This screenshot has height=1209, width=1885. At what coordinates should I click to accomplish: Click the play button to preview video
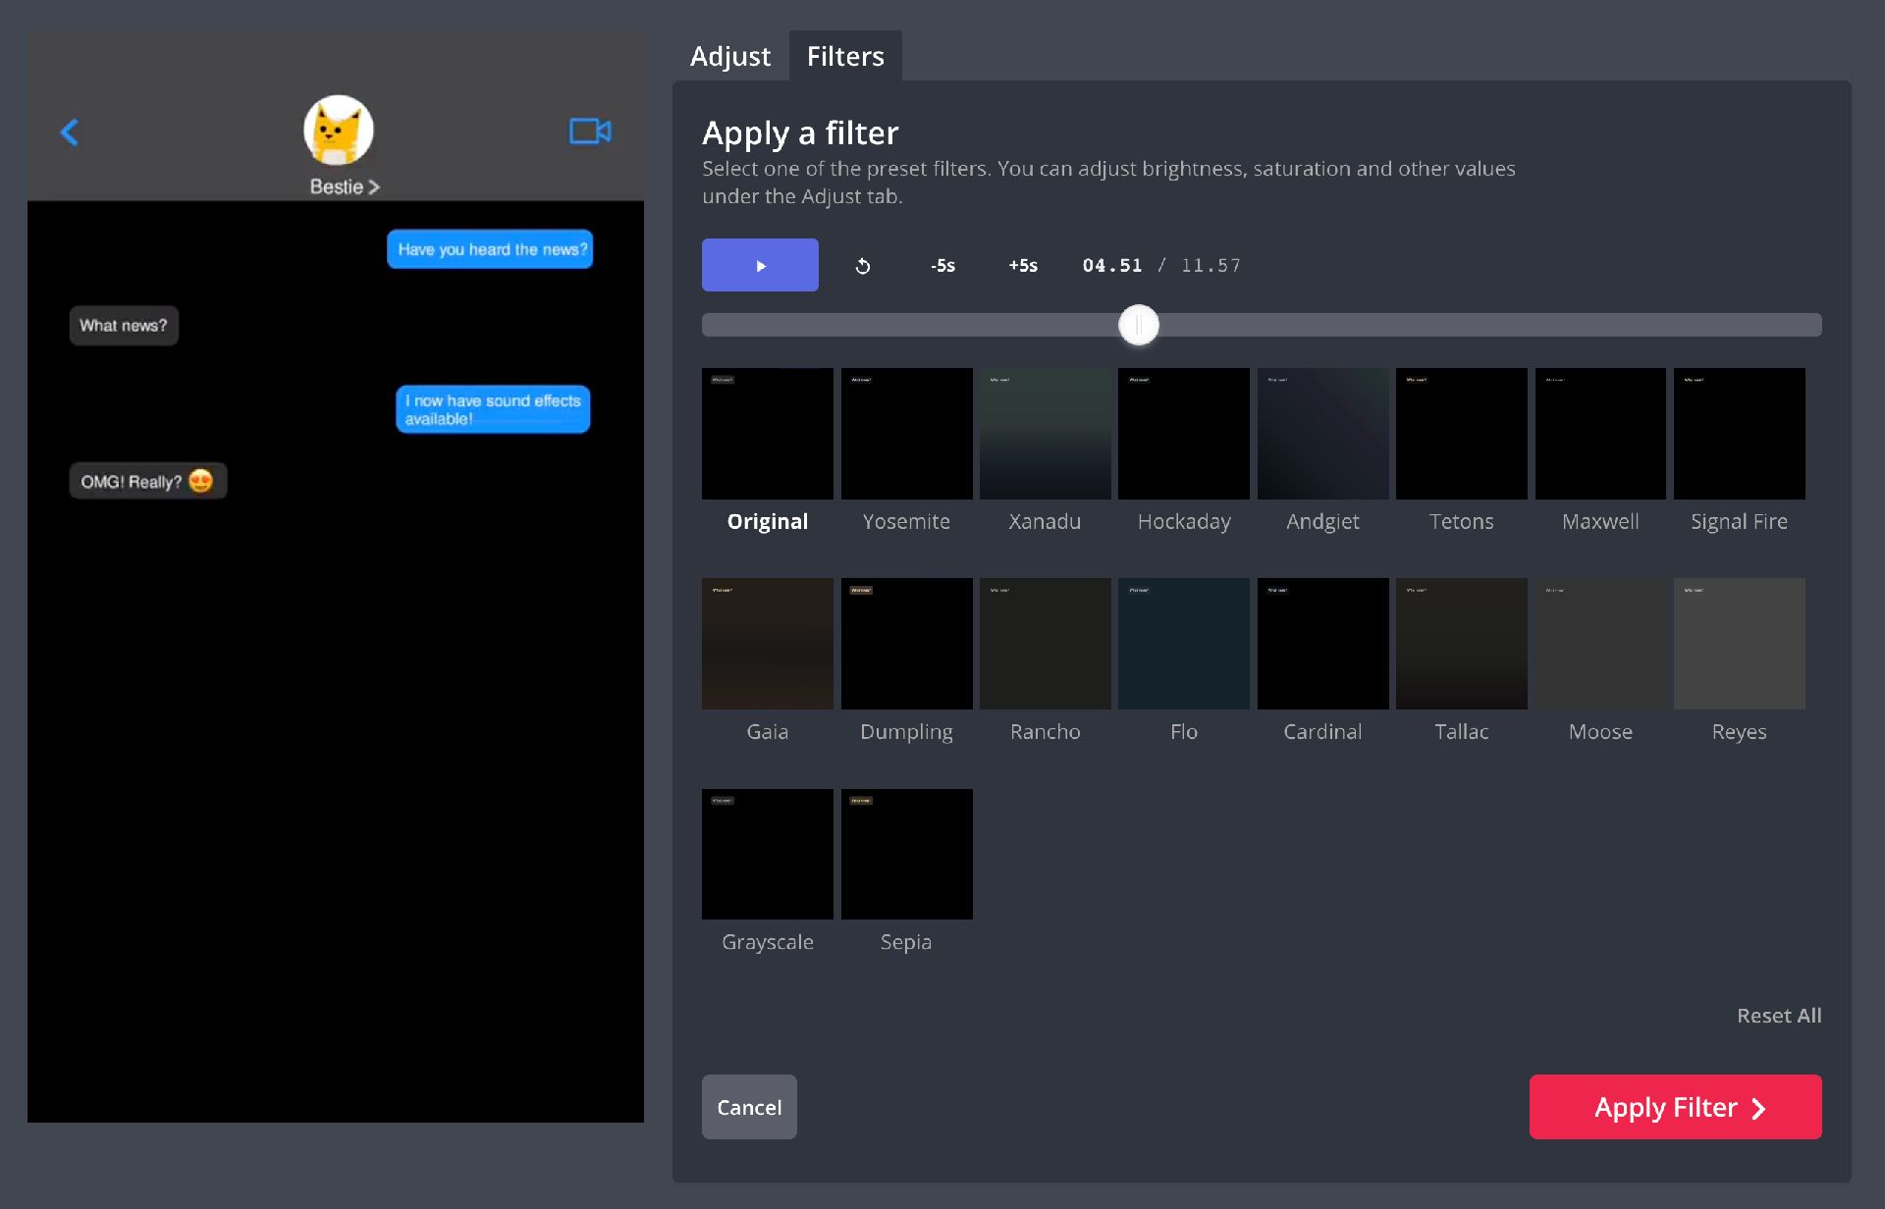(760, 265)
